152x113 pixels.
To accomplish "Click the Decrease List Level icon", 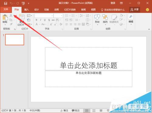I will [67, 20].
